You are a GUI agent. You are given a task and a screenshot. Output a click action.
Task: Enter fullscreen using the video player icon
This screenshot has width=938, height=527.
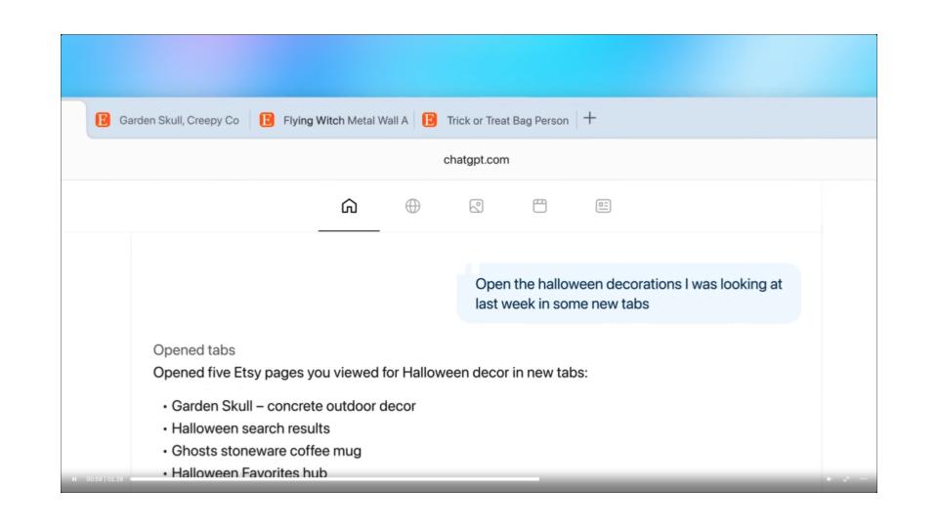point(845,479)
